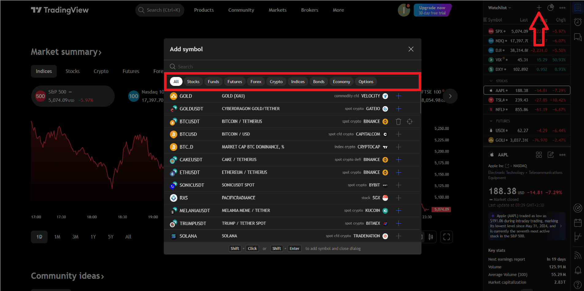
Task: Click Upgrade now free trial button
Action: [x=432, y=10]
